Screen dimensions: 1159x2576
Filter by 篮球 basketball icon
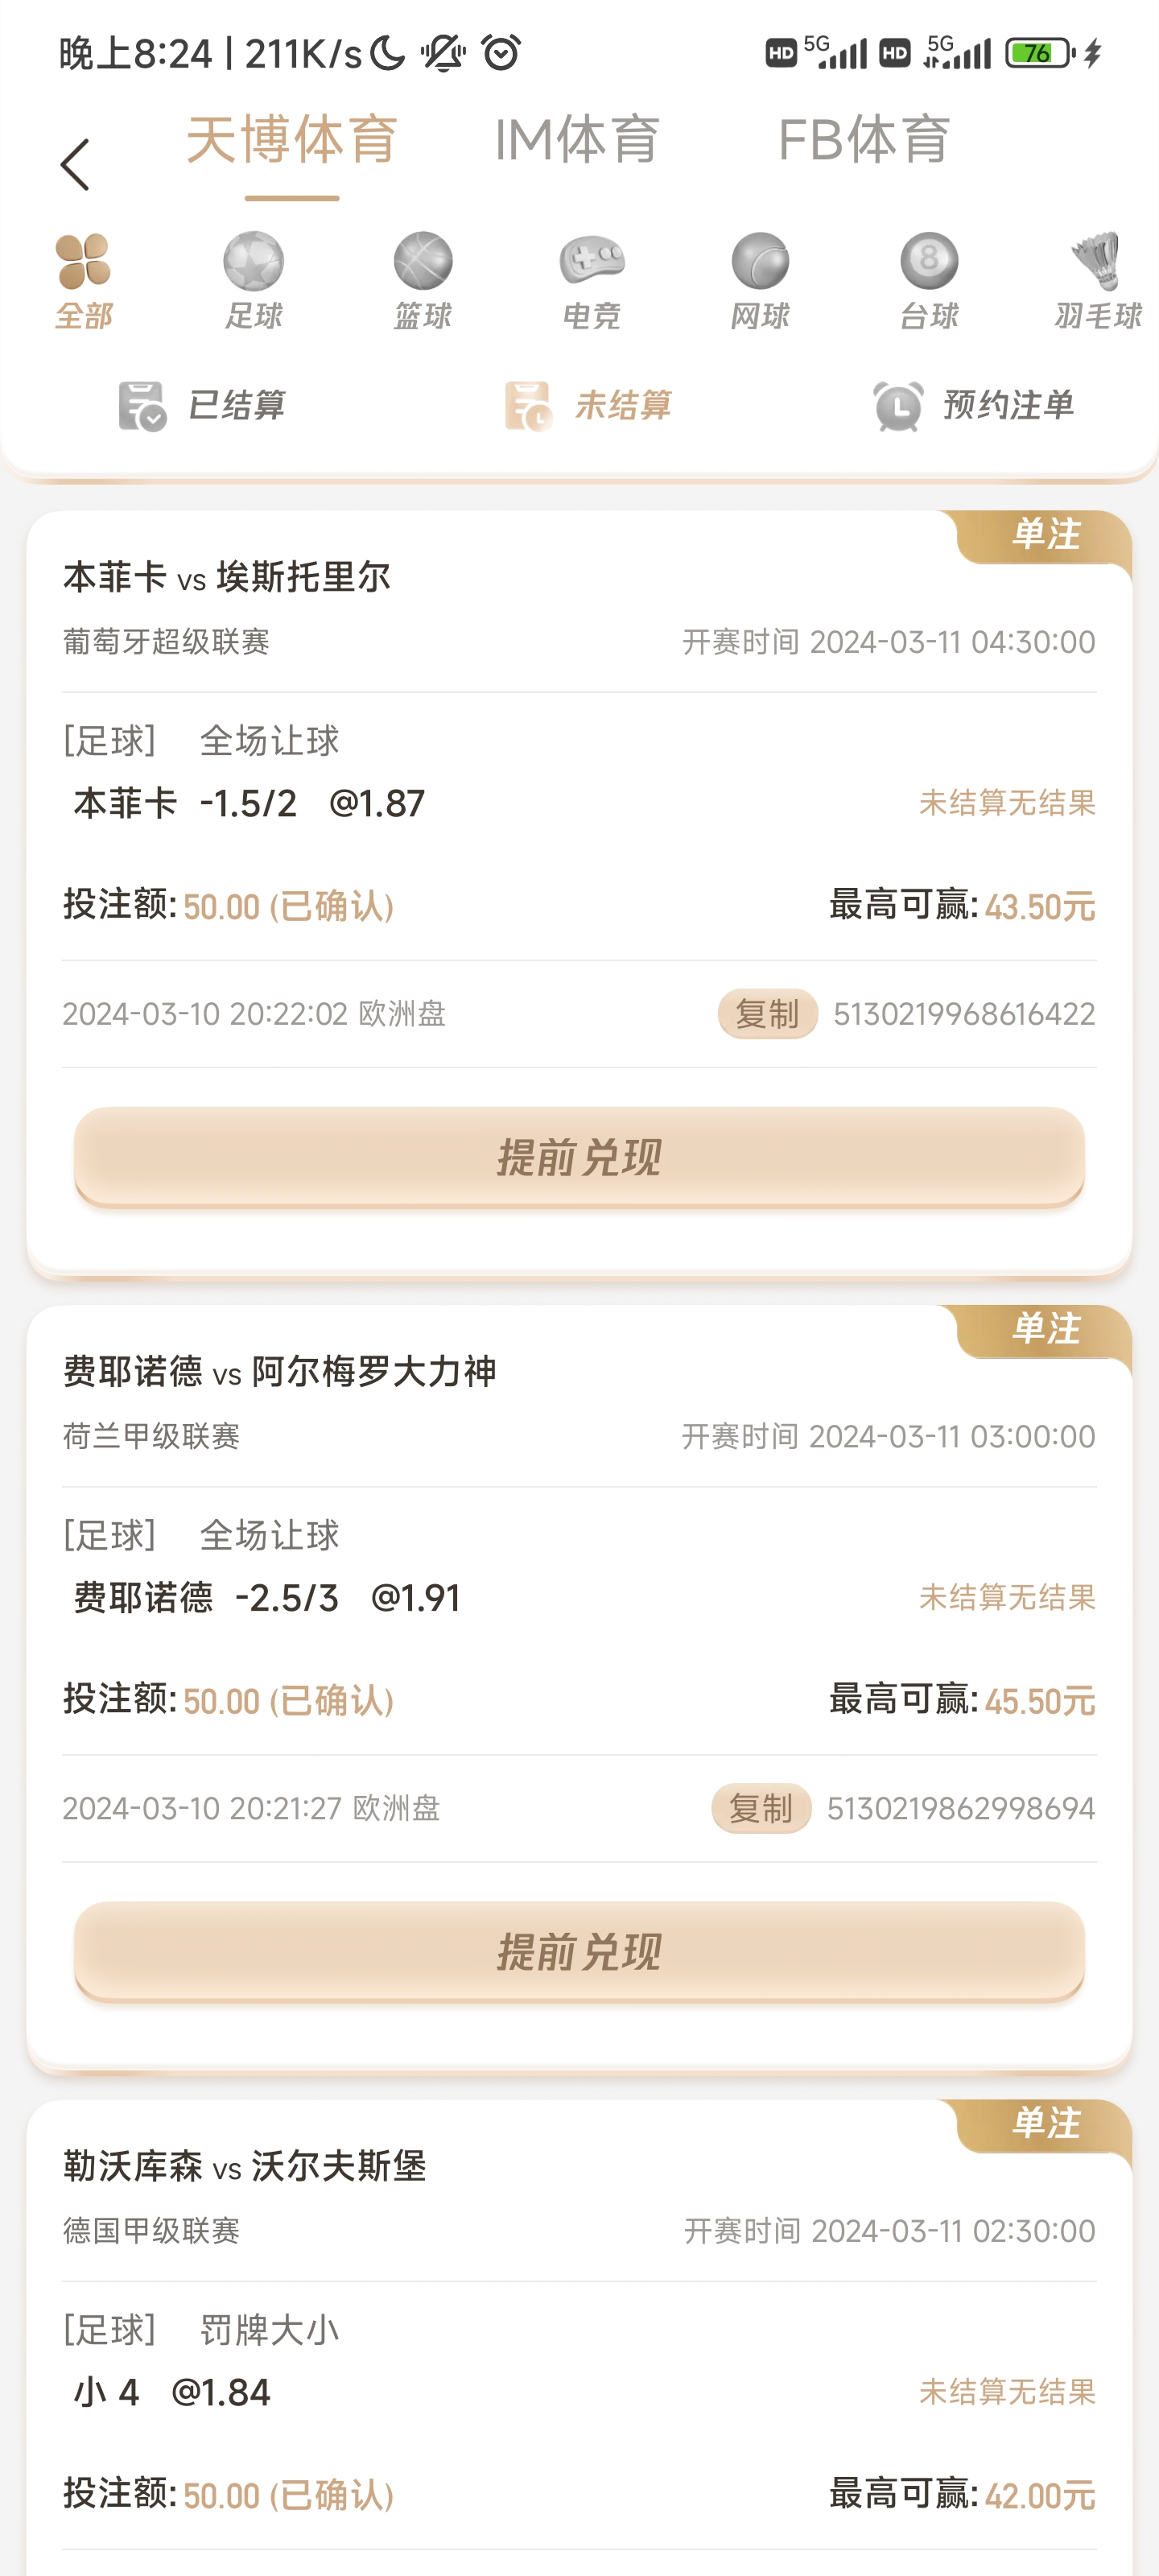(x=423, y=261)
